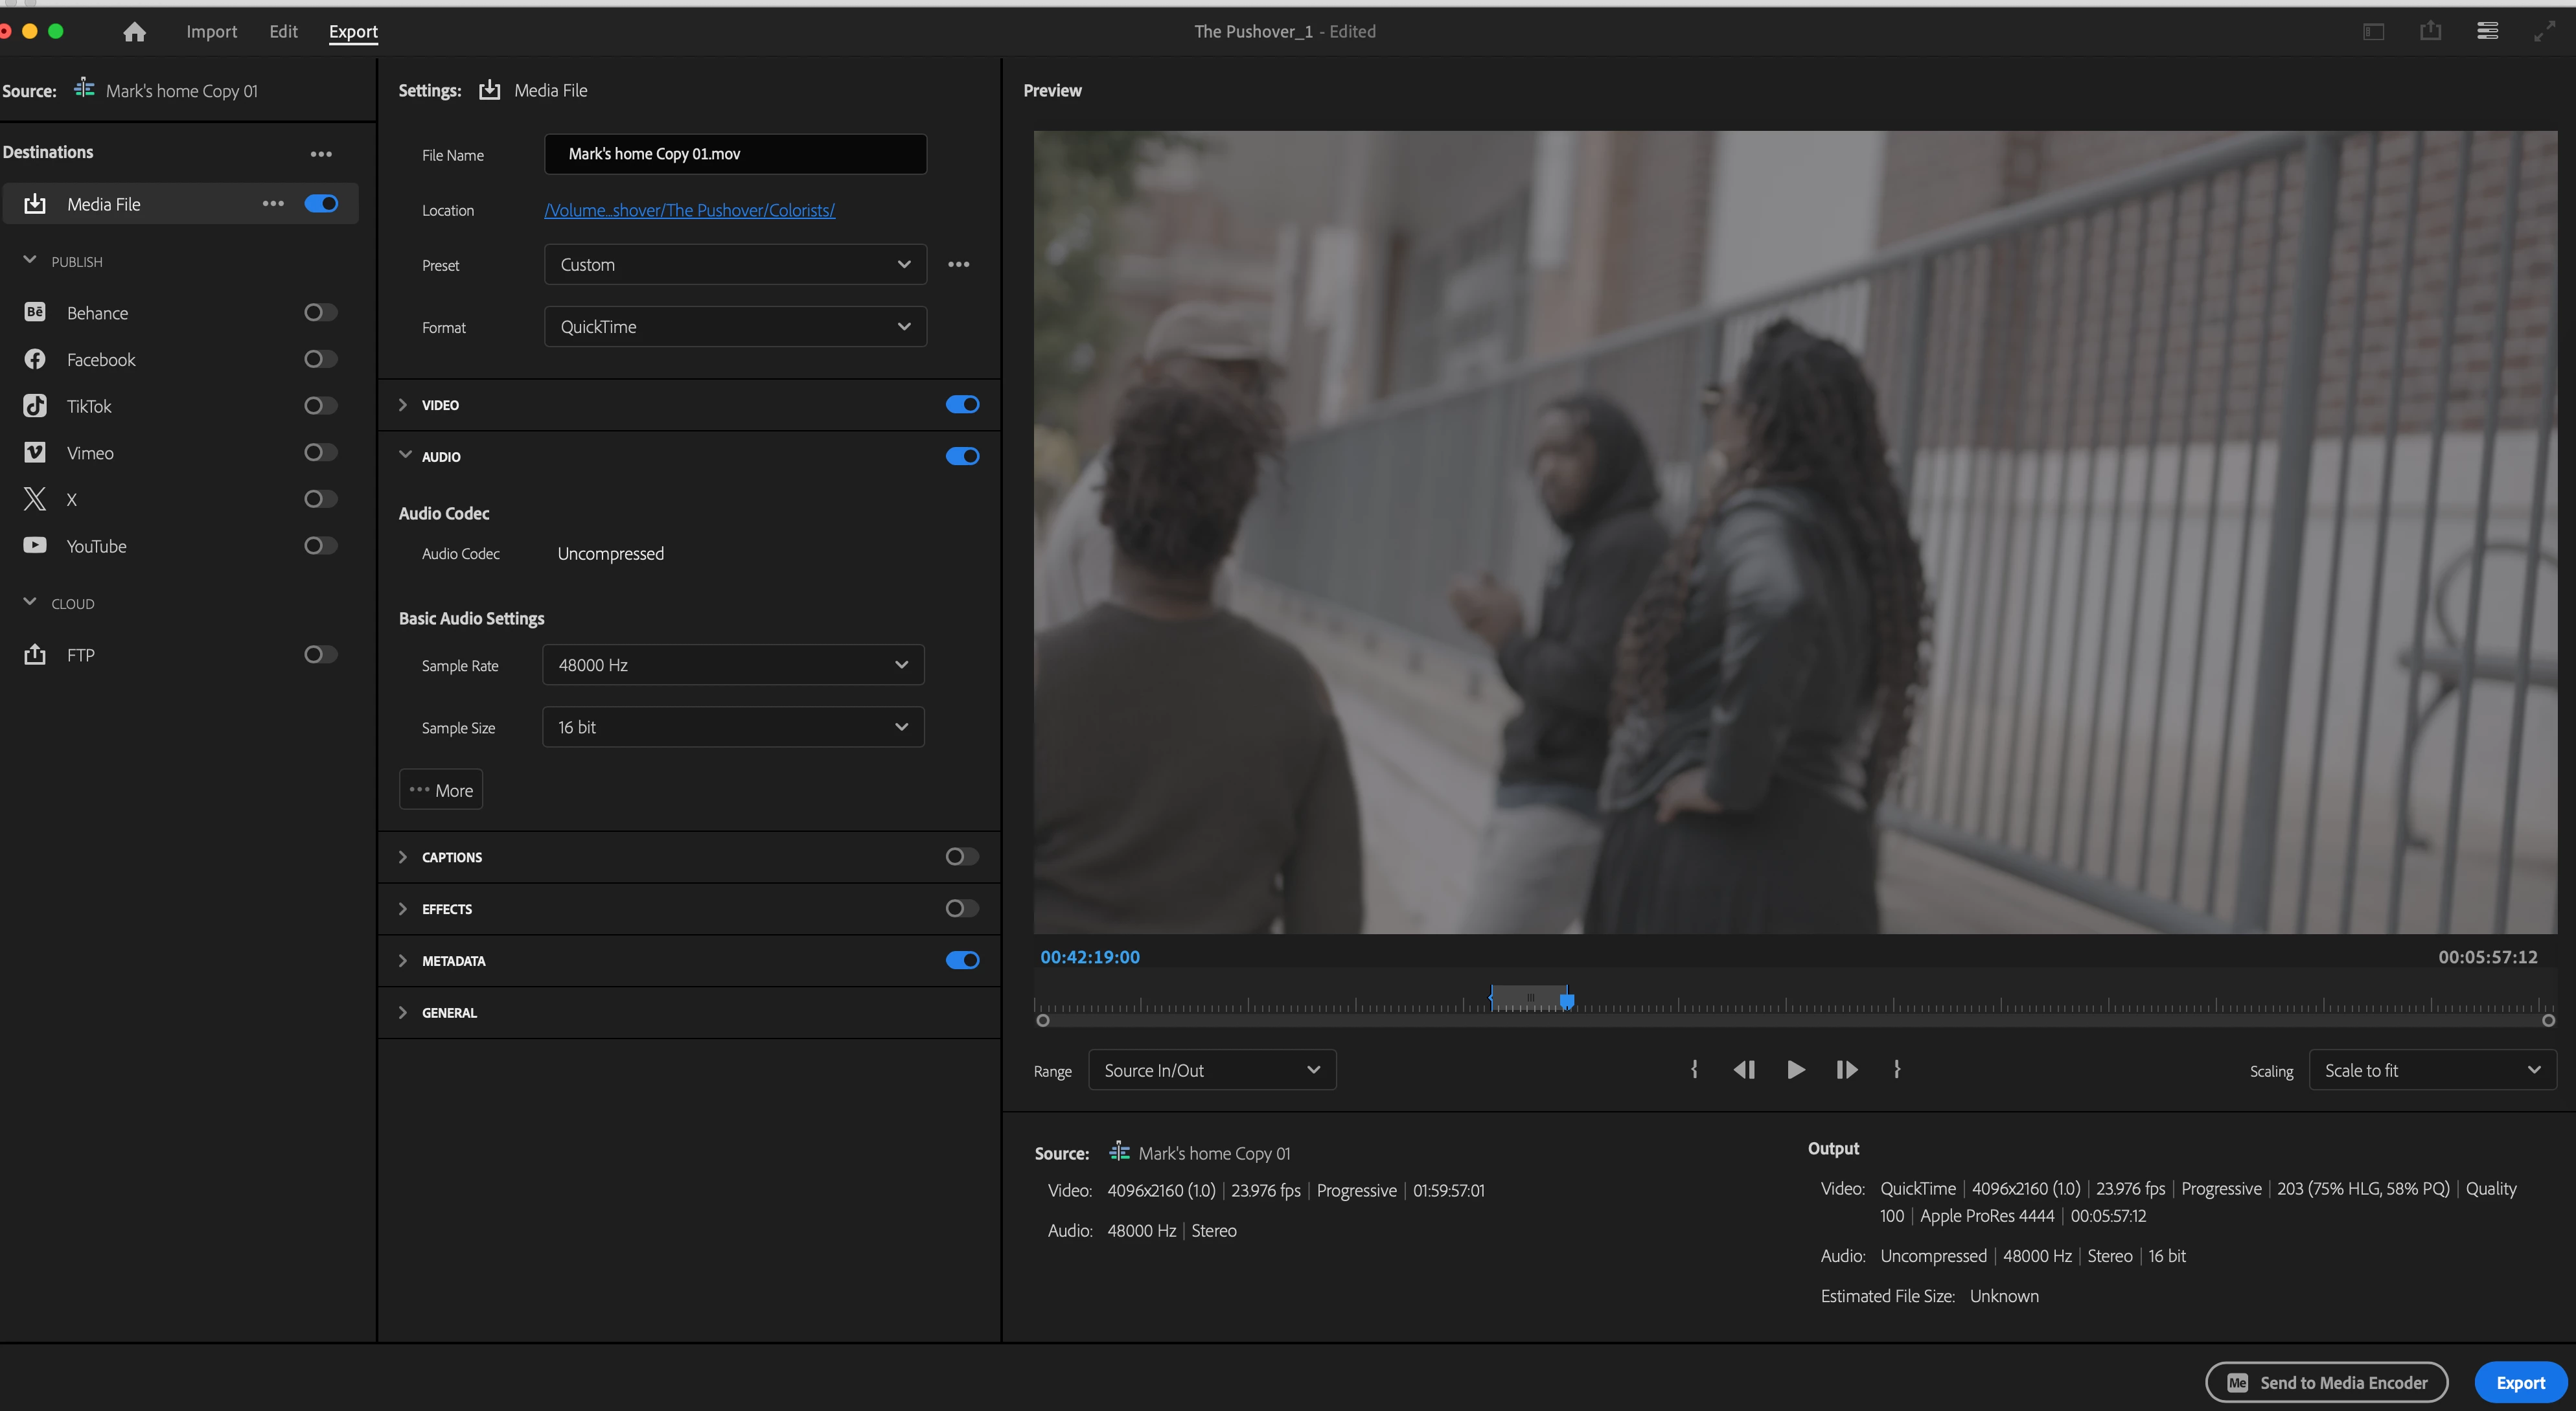Open Preset options three-dot menu

(958, 265)
